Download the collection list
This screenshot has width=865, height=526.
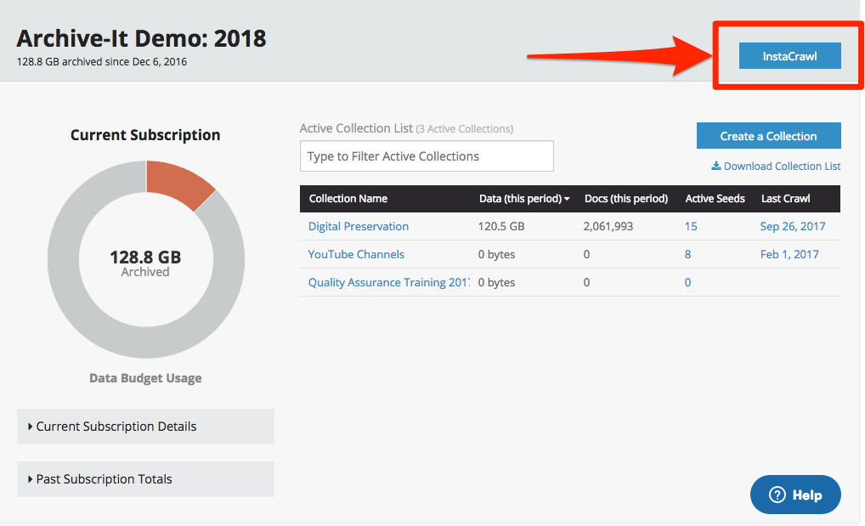pyautogui.click(x=782, y=167)
